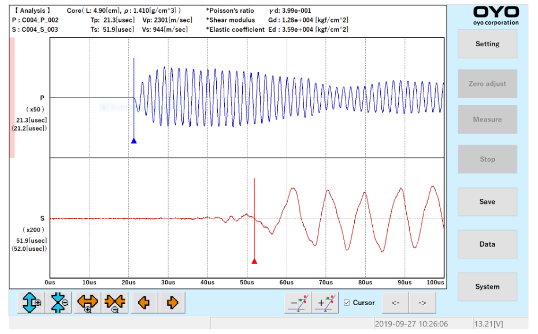
Task: Move cursor right with -> button
Action: tap(422, 303)
